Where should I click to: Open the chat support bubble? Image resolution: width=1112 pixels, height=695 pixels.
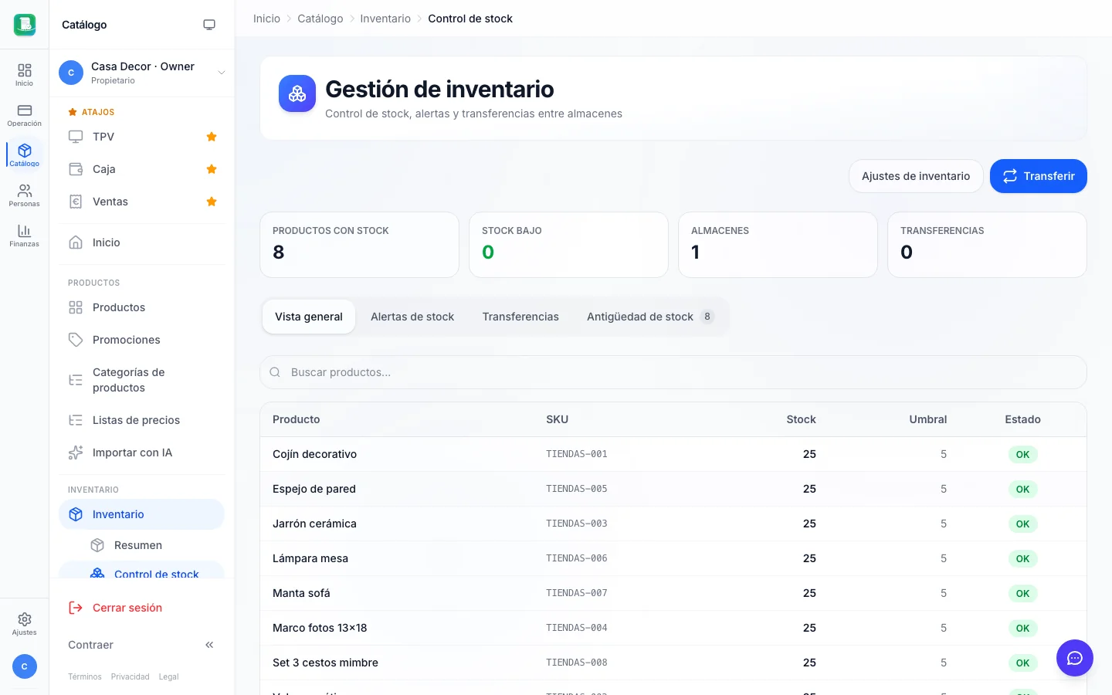click(x=1075, y=658)
